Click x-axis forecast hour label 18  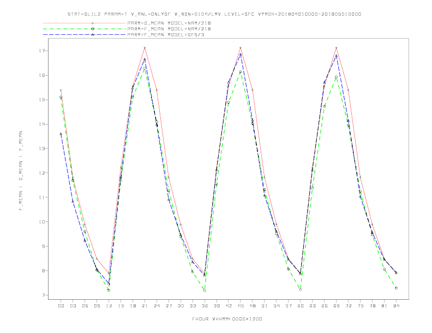133,306
